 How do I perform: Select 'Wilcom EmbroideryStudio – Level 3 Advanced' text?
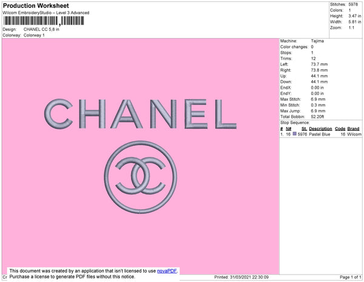point(46,13)
